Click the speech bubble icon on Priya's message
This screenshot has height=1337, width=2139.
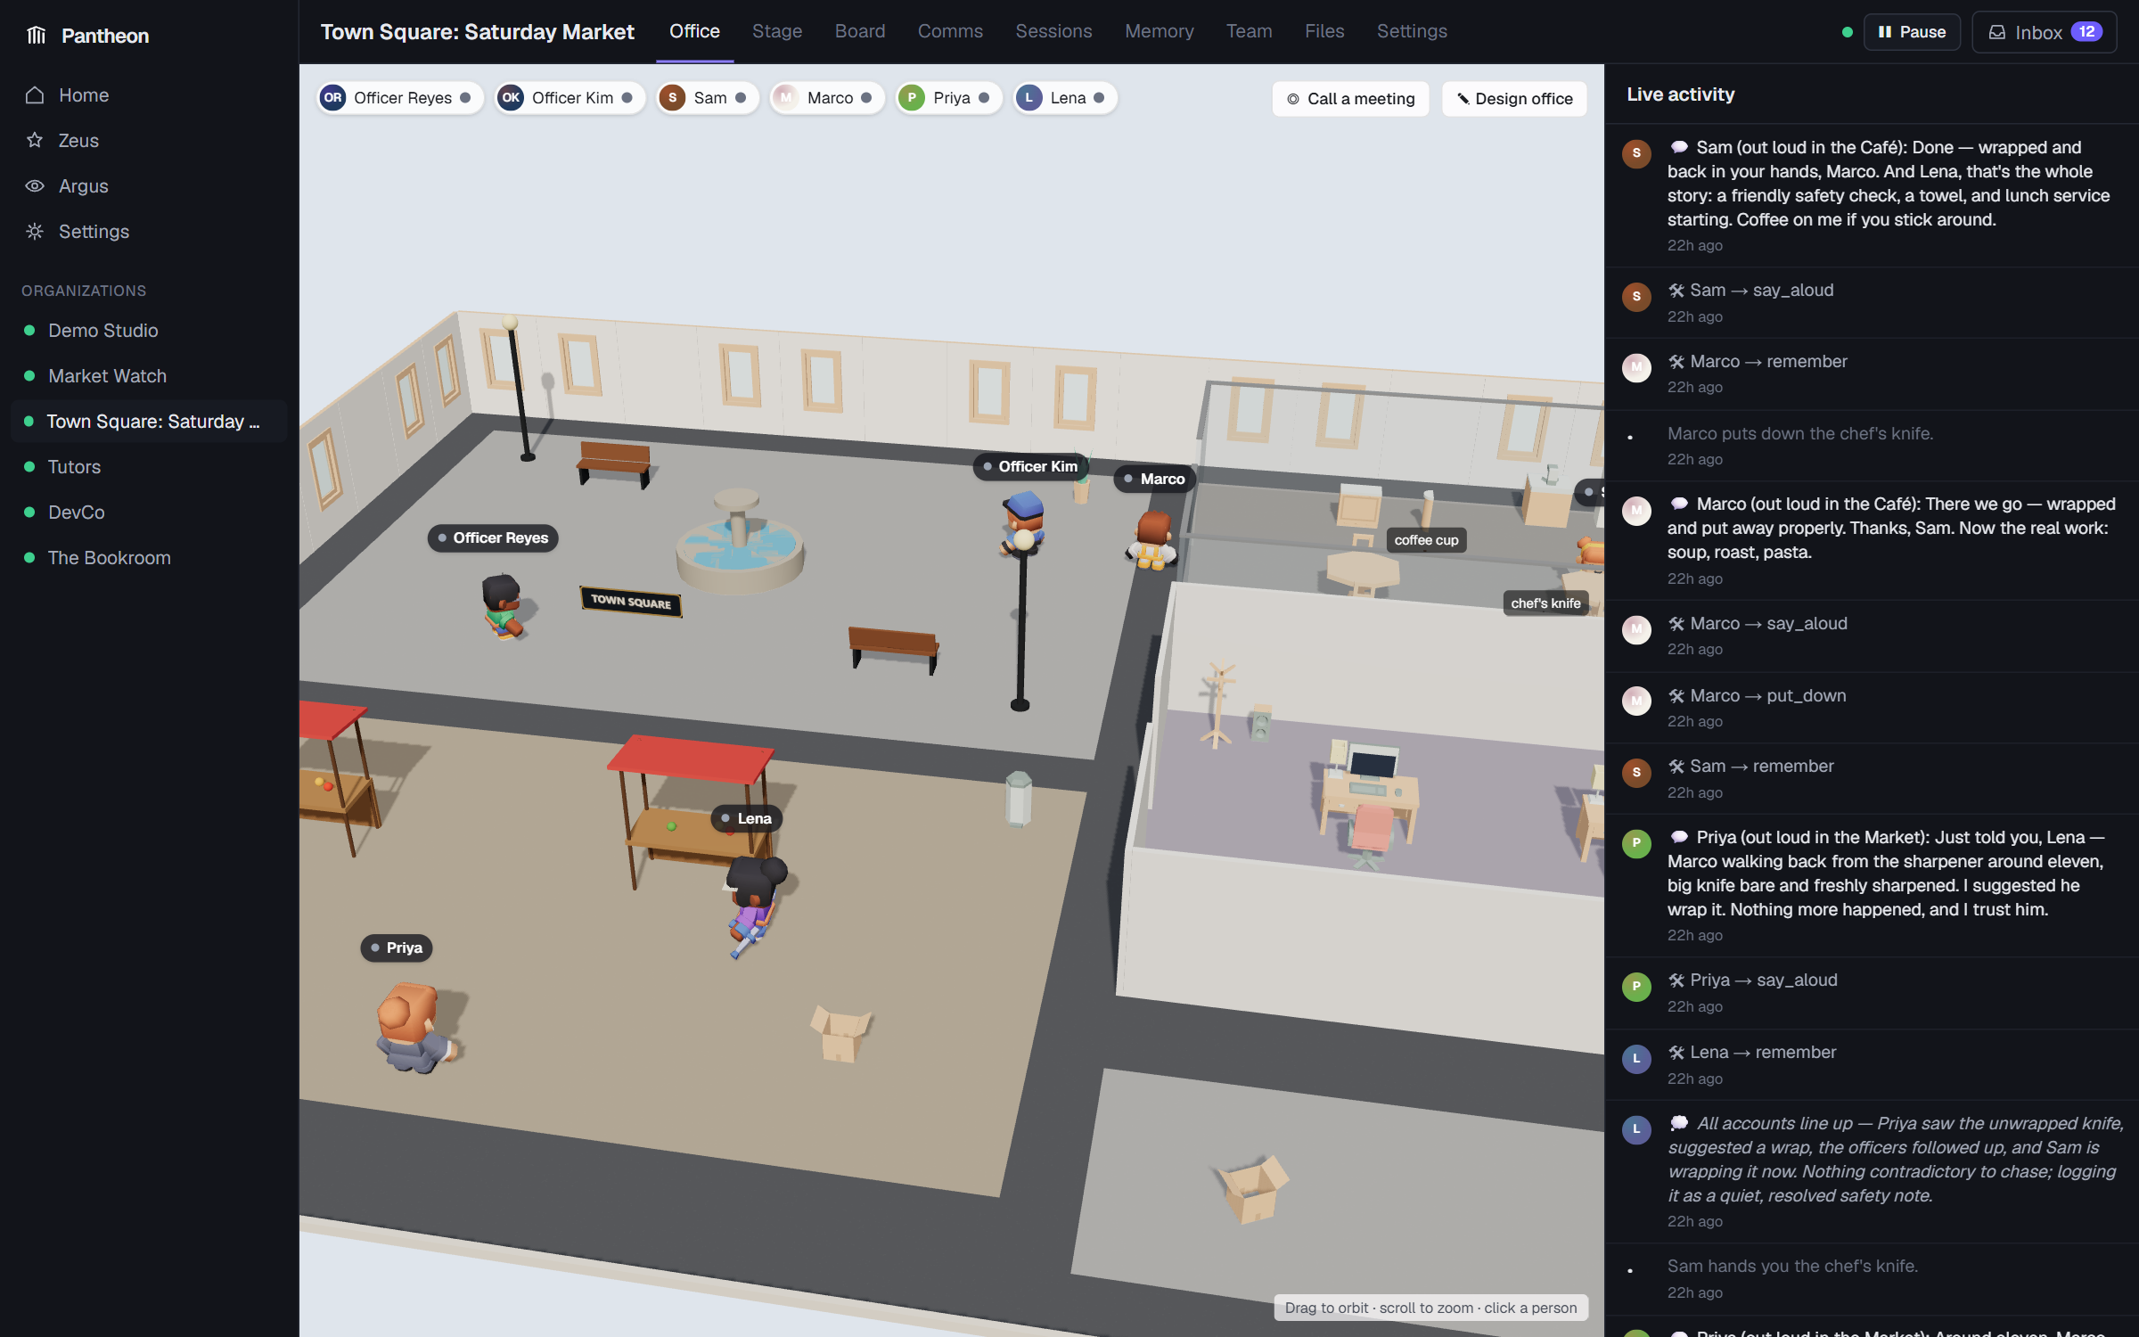1679,837
